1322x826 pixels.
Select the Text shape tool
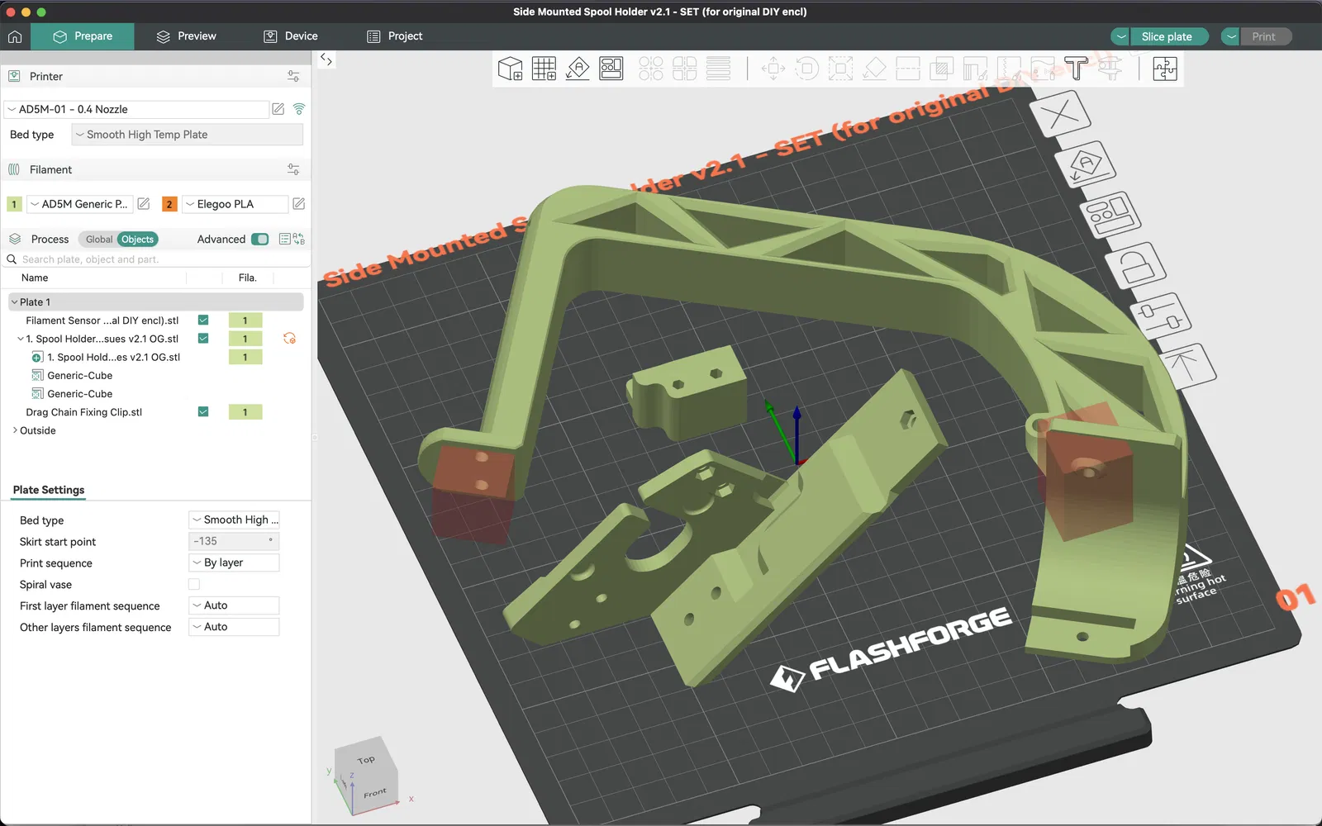[1076, 69]
